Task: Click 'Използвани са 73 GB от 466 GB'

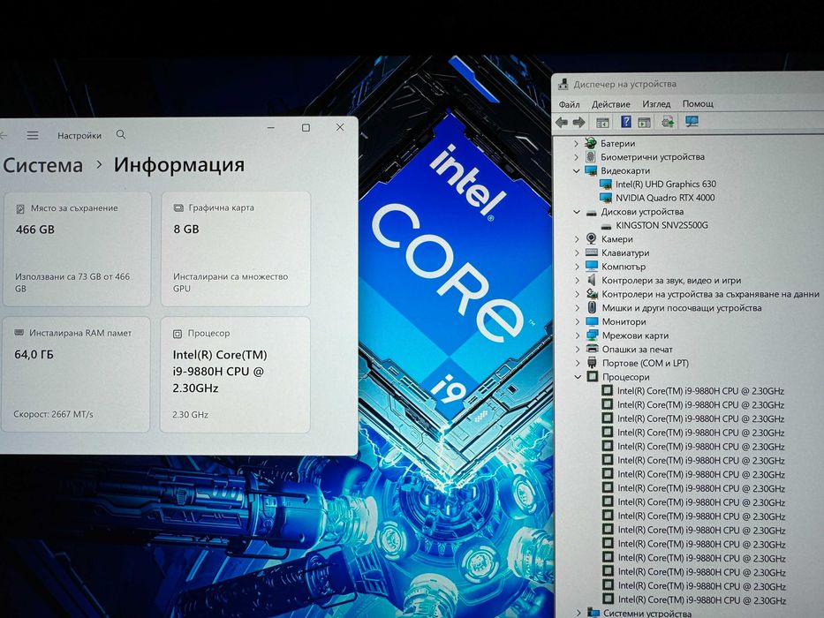Action: pos(72,283)
